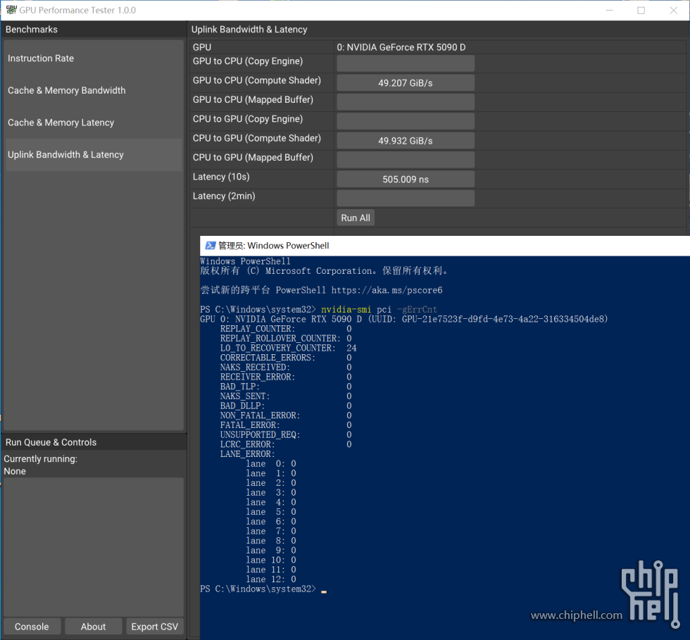Click the 49.932 GiB/s result button
The image size is (690, 640).
tap(406, 140)
